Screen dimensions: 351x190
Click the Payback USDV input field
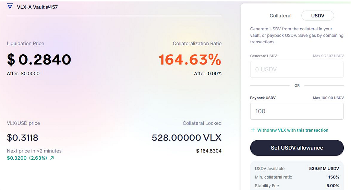pyautogui.click(x=297, y=111)
